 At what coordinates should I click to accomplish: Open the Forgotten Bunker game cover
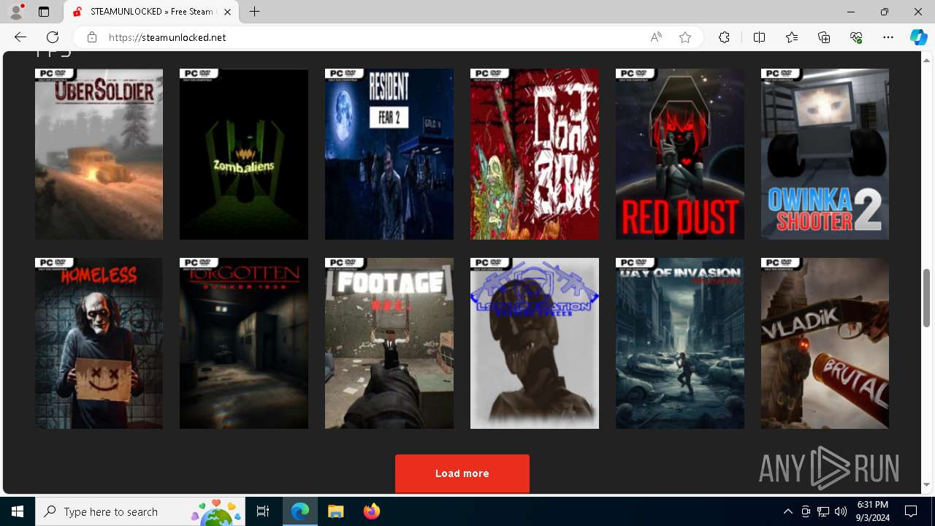244,343
